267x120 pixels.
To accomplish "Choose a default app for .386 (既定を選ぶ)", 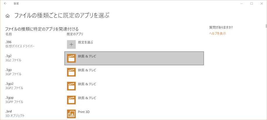I will point(86,43).
